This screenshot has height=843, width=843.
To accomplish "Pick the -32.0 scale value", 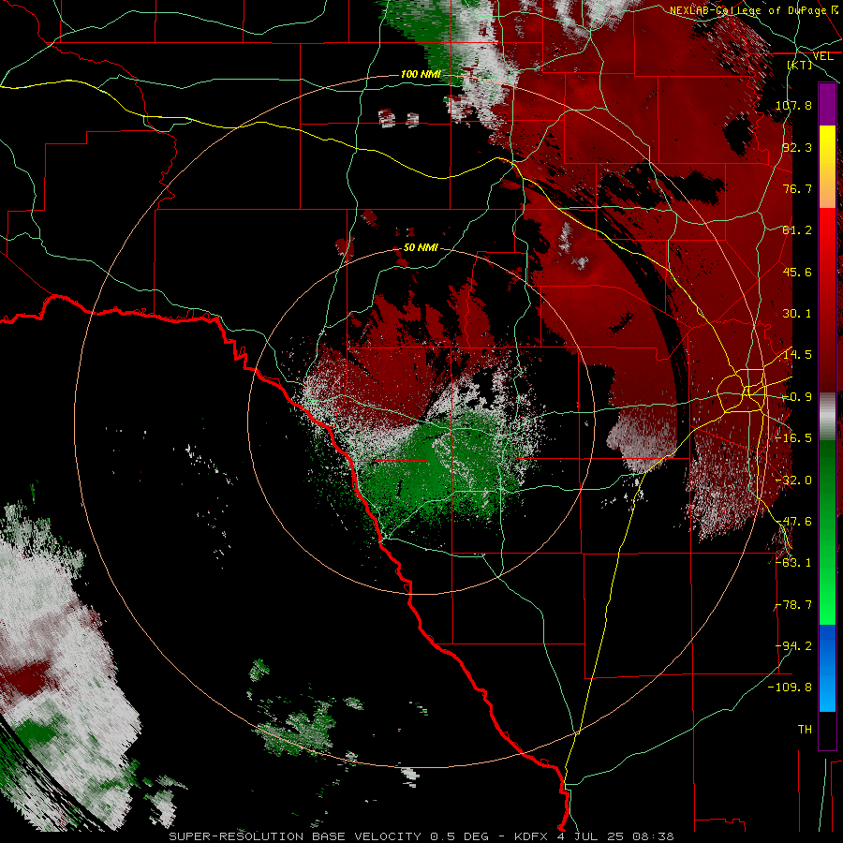I will pyautogui.click(x=793, y=481).
